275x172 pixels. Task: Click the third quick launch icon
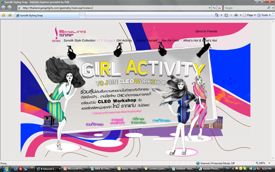click(26, 169)
